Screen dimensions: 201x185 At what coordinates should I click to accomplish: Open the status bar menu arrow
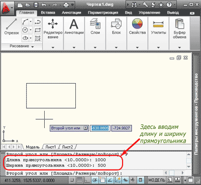(x=185, y=180)
